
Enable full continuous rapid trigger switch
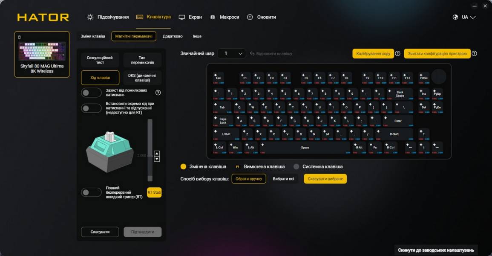(91, 192)
